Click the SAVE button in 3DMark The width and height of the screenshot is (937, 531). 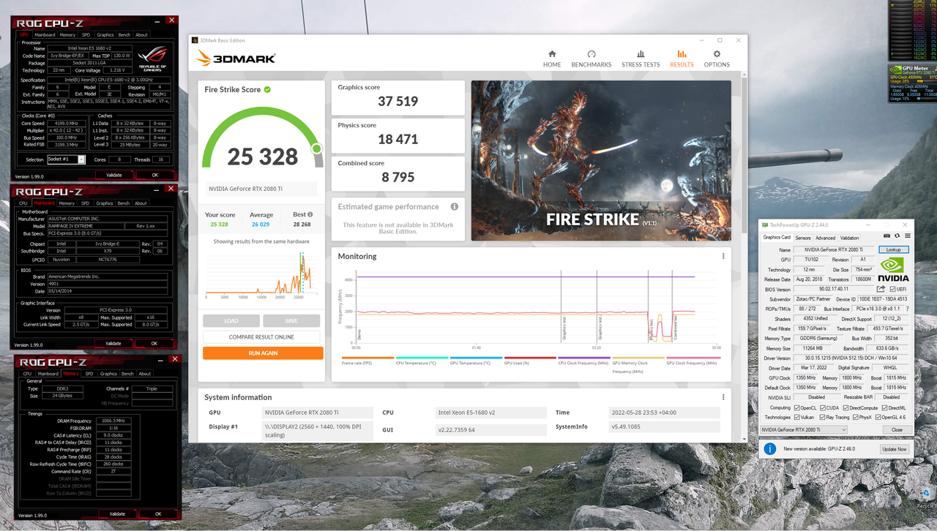(x=291, y=321)
